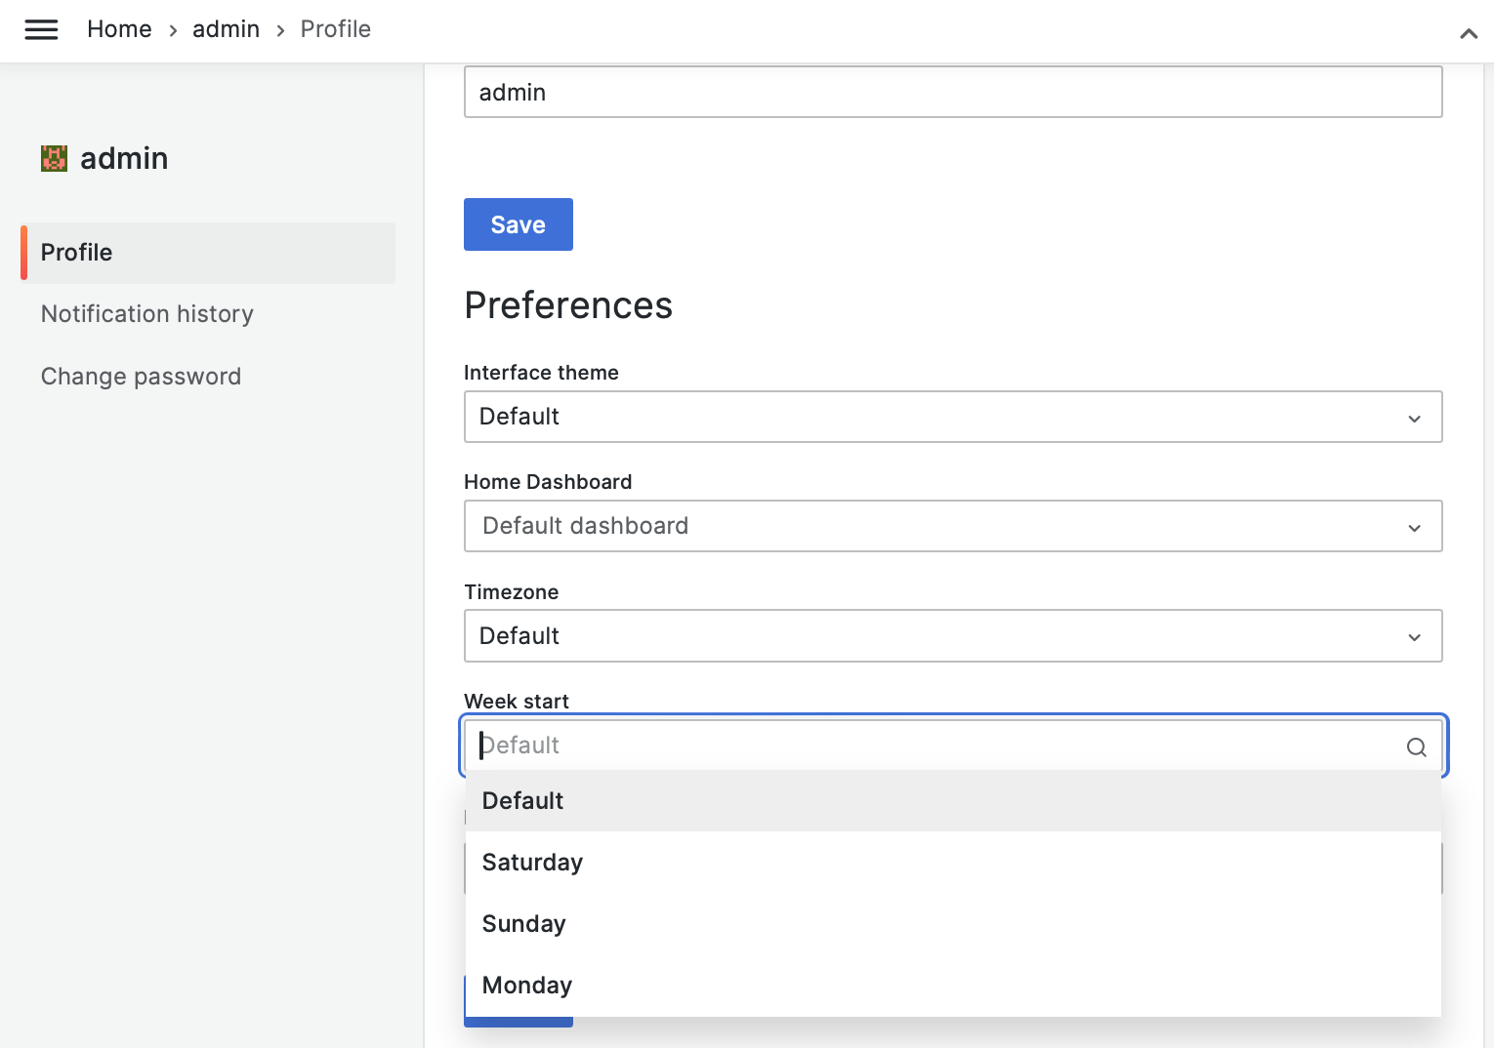The image size is (1494, 1048).
Task: Expand the Timezone dropdown
Action: 952,636
